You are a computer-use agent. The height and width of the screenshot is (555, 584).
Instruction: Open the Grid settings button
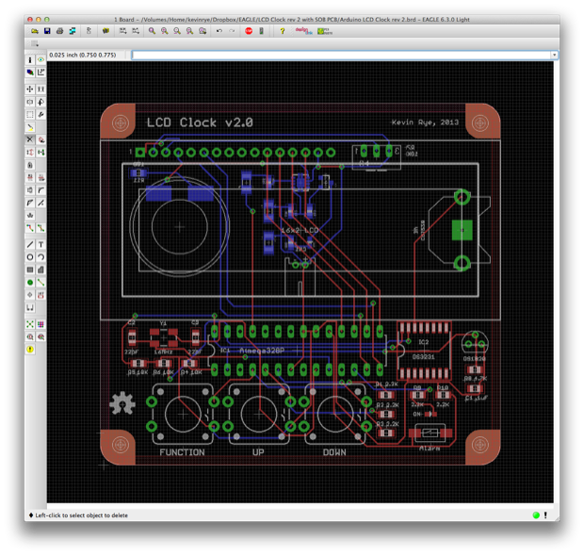coord(34,44)
